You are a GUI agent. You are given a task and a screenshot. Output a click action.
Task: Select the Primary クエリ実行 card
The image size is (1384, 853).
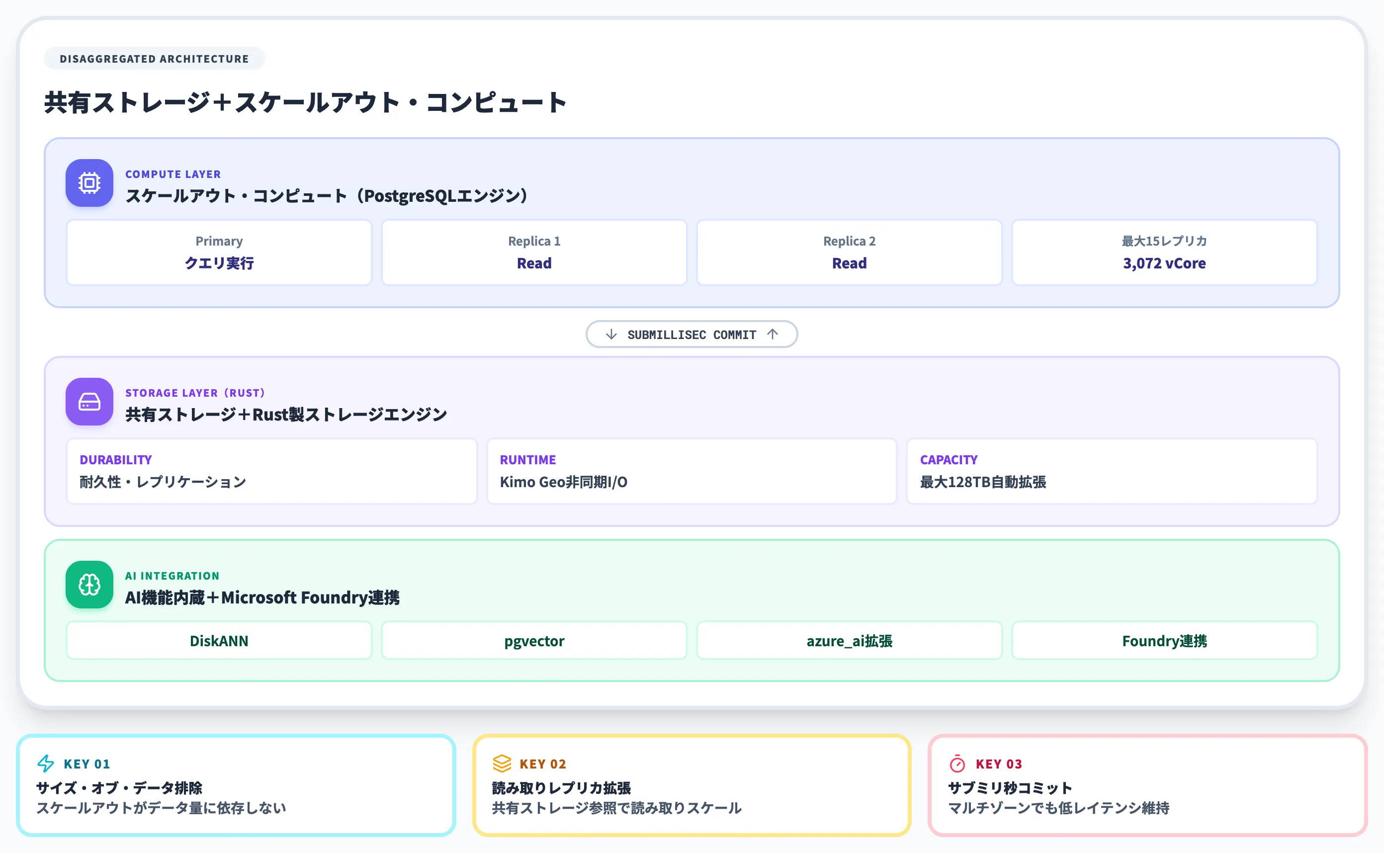click(219, 252)
